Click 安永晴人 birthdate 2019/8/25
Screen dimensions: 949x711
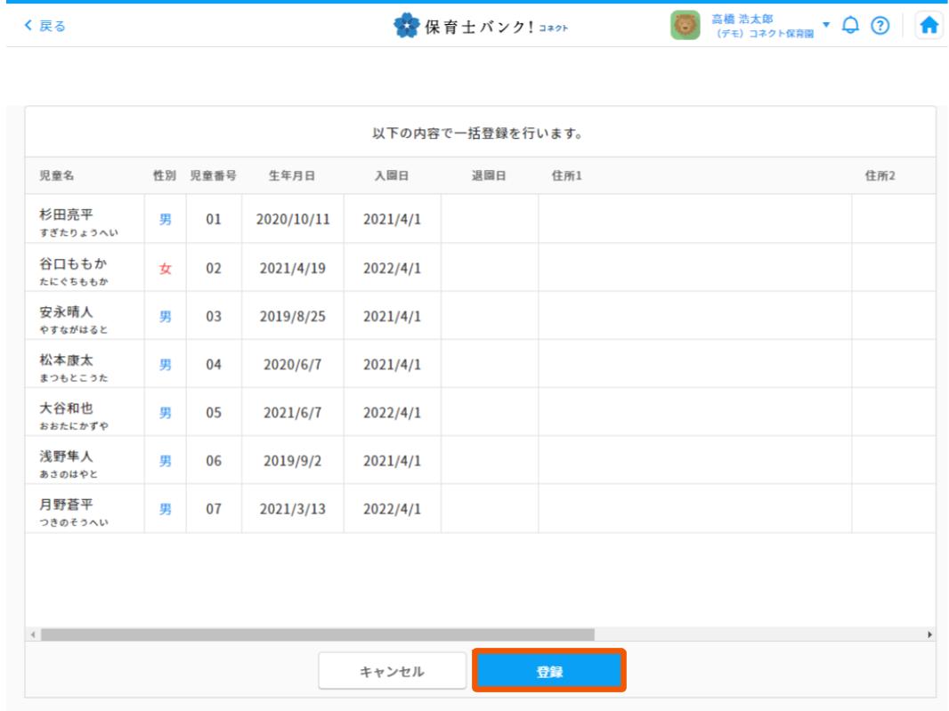pyautogui.click(x=293, y=316)
